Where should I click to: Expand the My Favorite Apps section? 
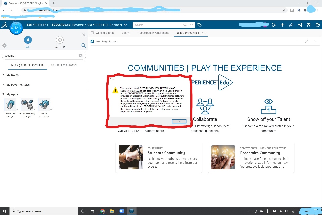tap(3, 84)
